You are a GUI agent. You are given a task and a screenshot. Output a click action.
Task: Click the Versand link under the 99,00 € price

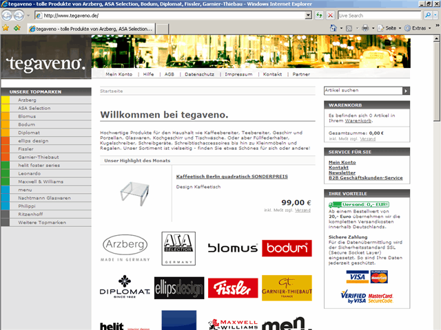(x=302, y=210)
